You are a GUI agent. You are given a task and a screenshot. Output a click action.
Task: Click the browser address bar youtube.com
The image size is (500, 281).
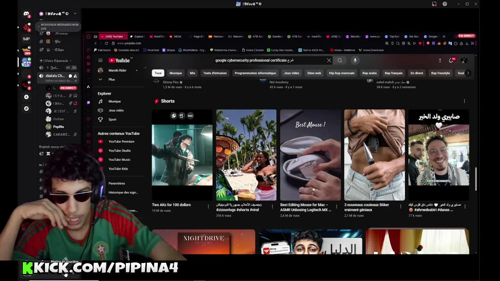pyautogui.click(x=129, y=43)
